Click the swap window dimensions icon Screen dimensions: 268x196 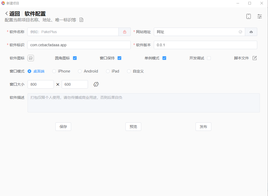[96, 84]
